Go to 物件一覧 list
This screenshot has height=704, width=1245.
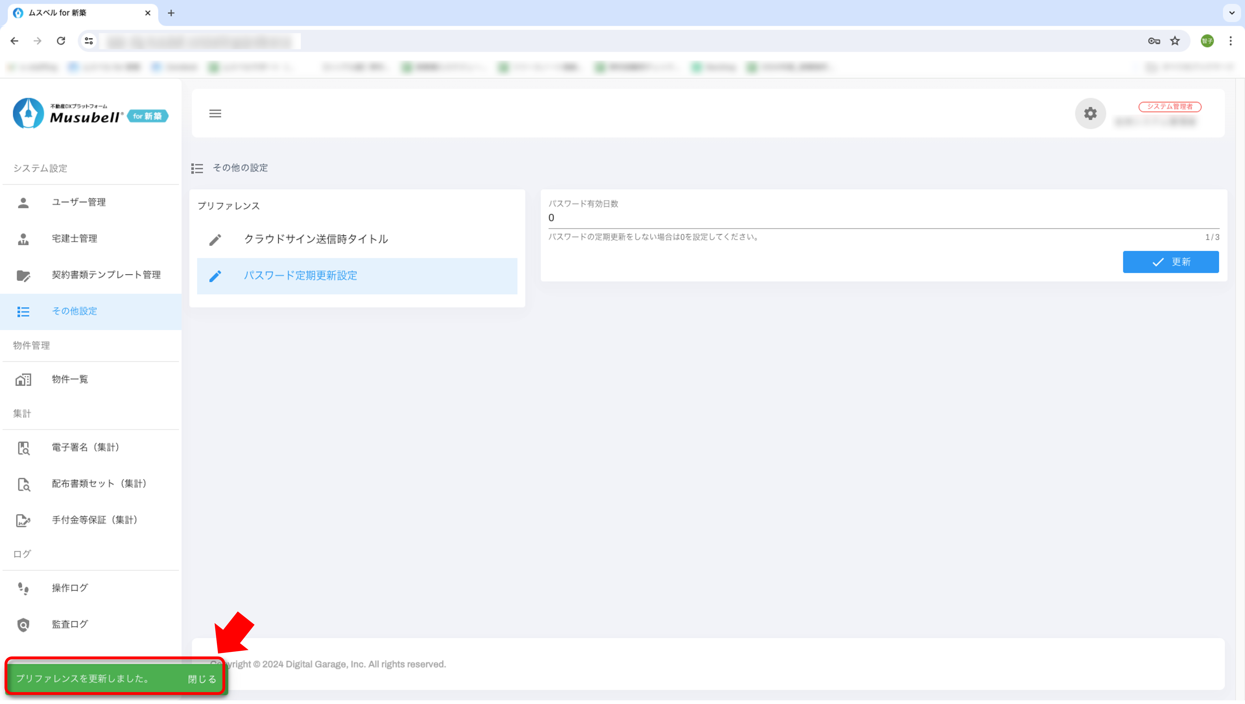pos(70,379)
